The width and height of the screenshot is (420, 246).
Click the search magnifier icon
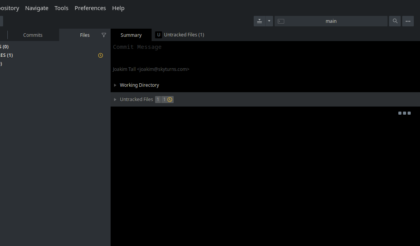tap(394, 21)
